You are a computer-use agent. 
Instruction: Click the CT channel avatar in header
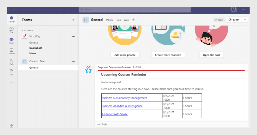click(x=85, y=20)
